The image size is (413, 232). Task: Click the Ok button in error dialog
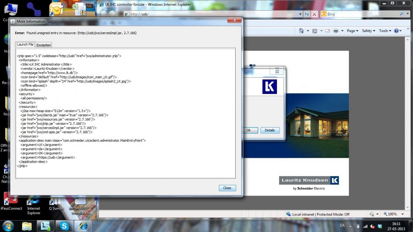pyautogui.click(x=248, y=130)
